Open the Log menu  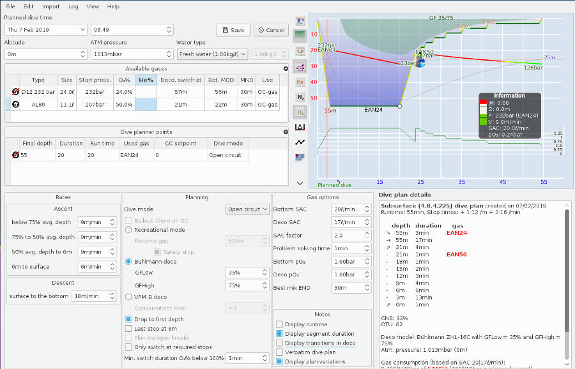click(x=73, y=6)
